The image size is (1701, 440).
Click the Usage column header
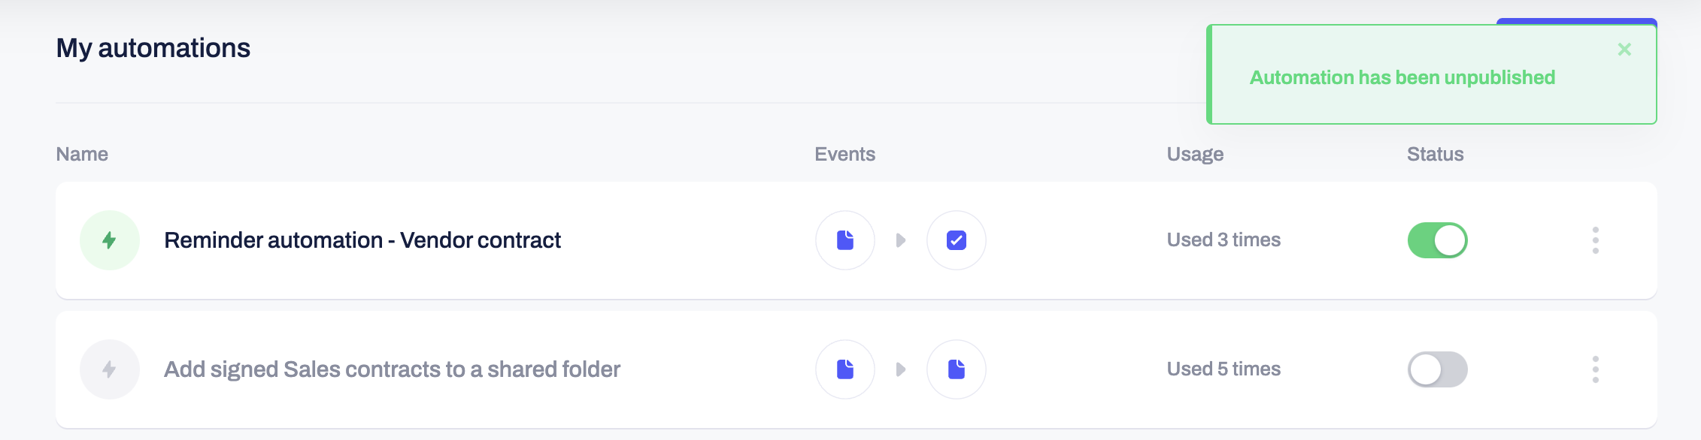click(1195, 154)
